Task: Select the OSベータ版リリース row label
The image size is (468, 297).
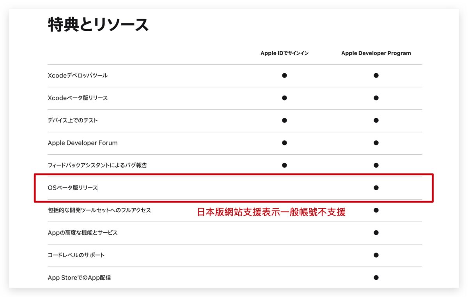Action: pyautogui.click(x=73, y=188)
